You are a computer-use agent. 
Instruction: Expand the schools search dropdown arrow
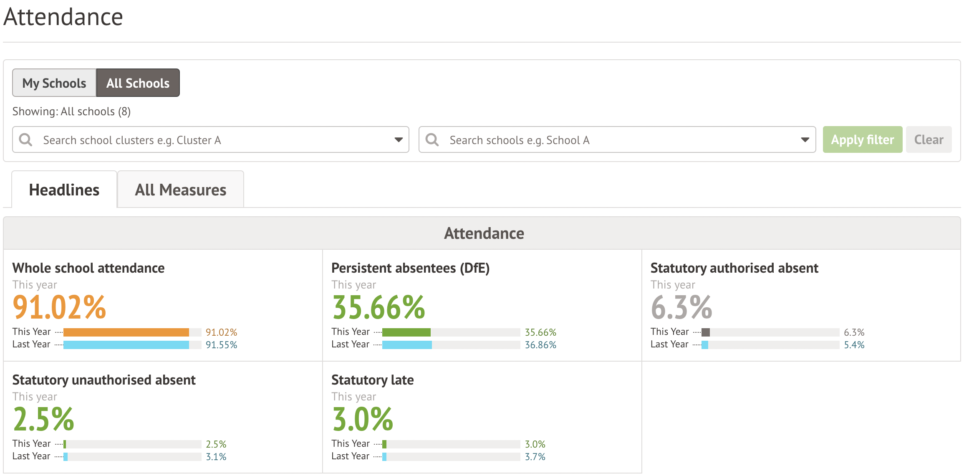pos(805,140)
